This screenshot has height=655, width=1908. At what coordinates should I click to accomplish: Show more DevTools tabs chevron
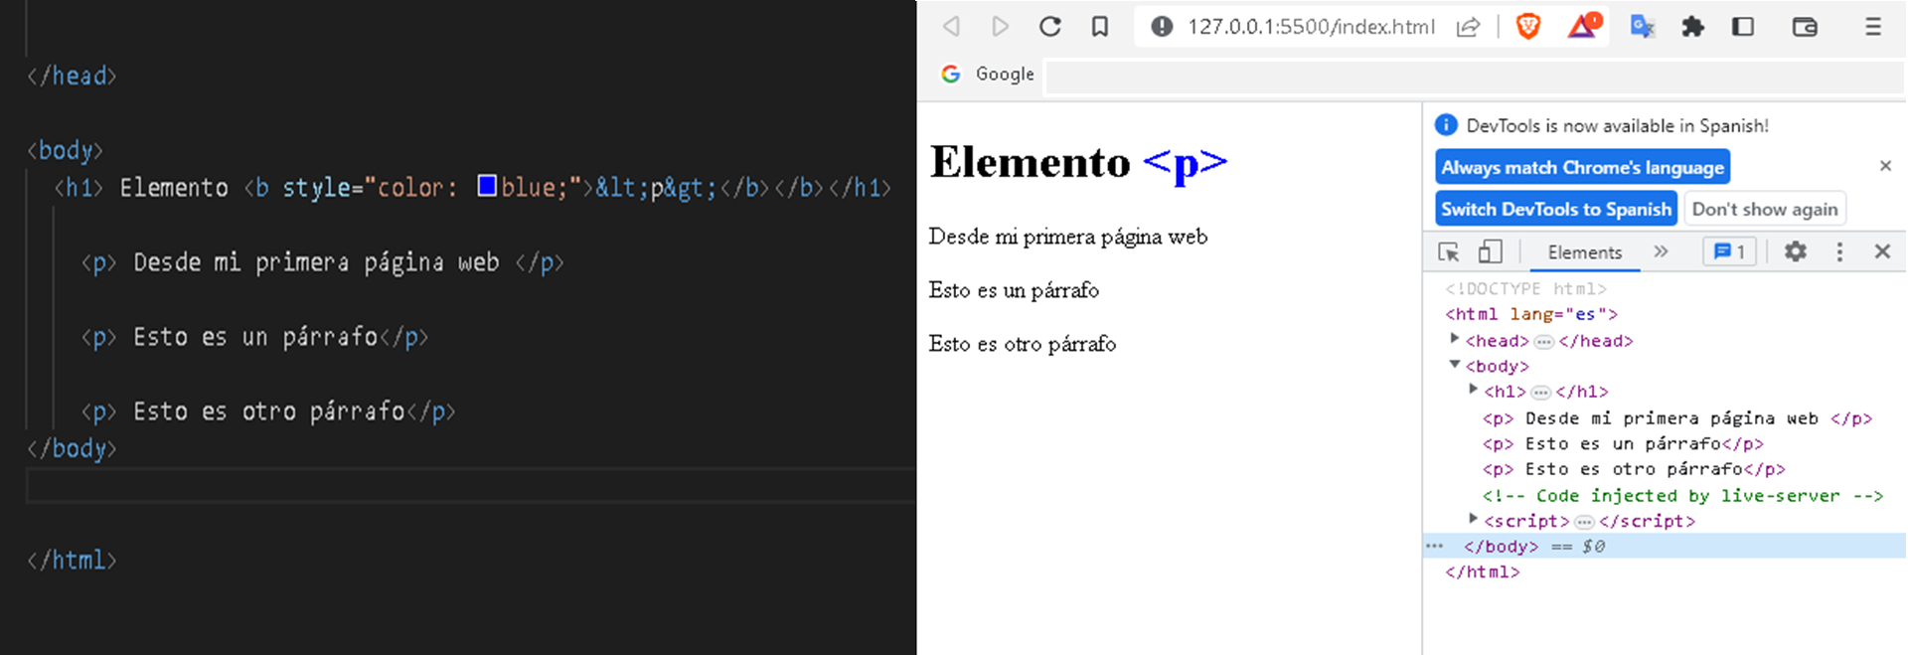[1661, 251]
